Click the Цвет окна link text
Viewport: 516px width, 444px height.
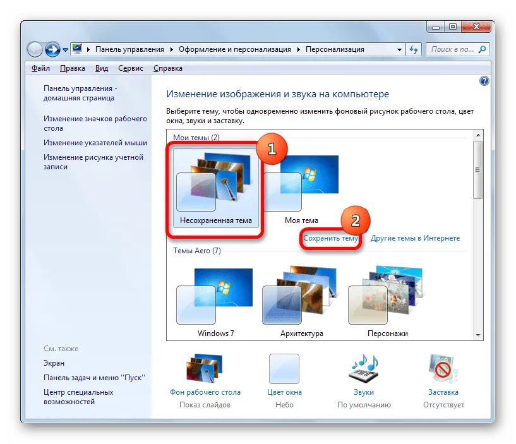coord(284,392)
